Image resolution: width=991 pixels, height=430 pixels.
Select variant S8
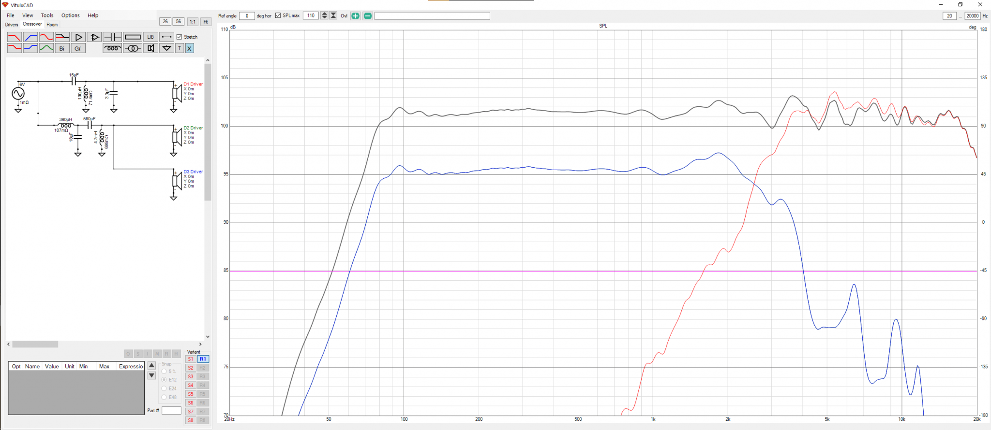[191, 420]
